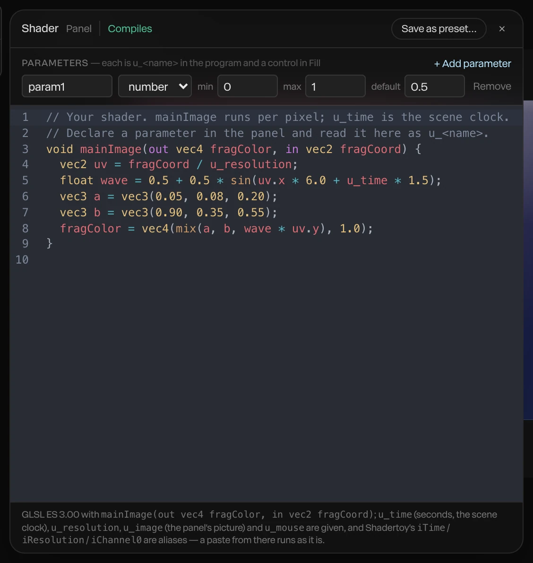Screen dimensions: 533x563
Task: Click the vec3 b definition line
Action: point(168,213)
